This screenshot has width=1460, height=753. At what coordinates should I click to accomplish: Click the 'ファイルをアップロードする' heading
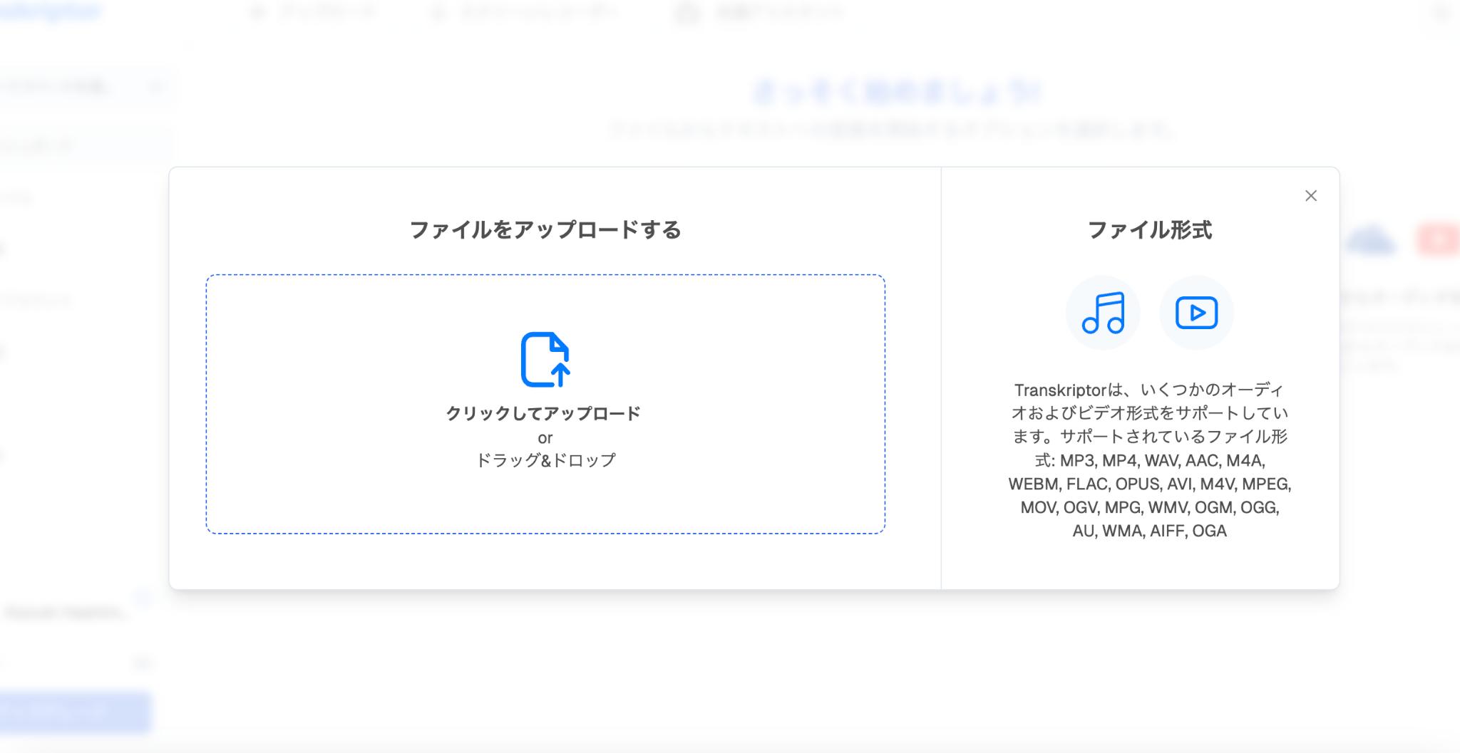click(545, 230)
